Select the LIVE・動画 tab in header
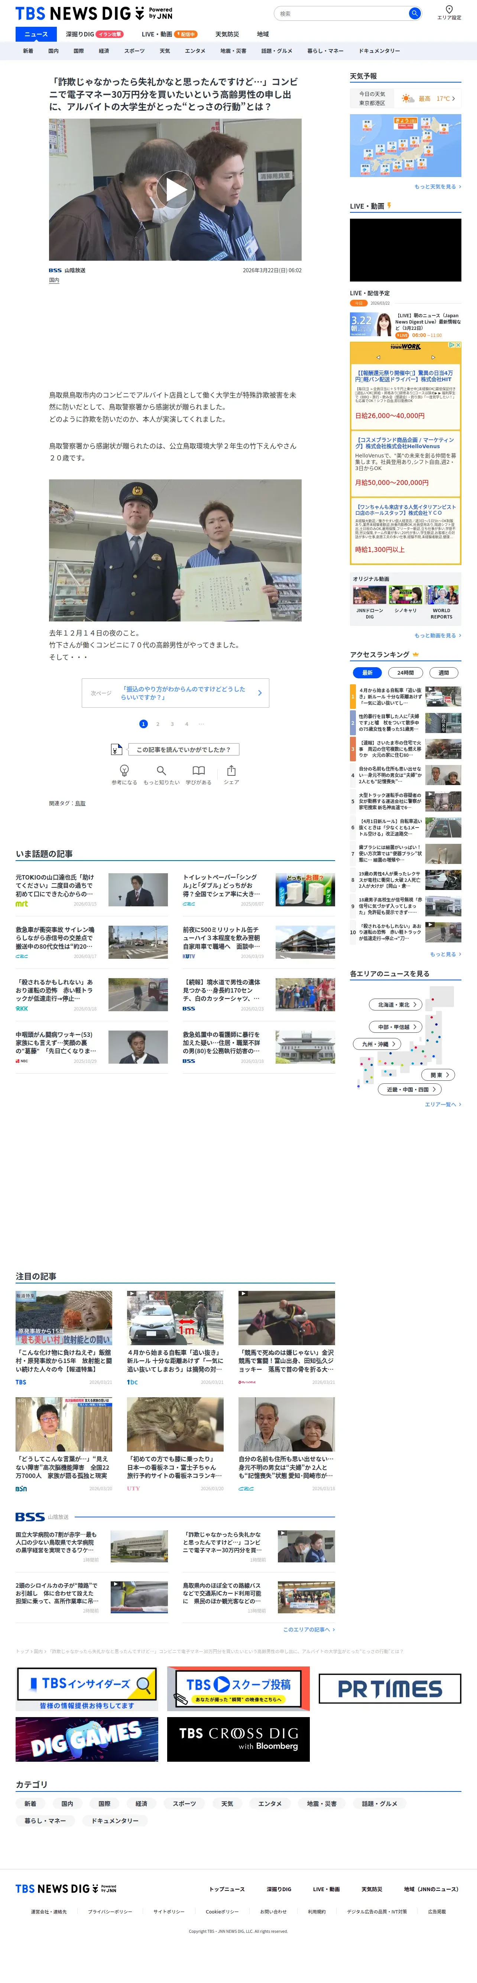This screenshot has width=477, height=1983. point(169,34)
